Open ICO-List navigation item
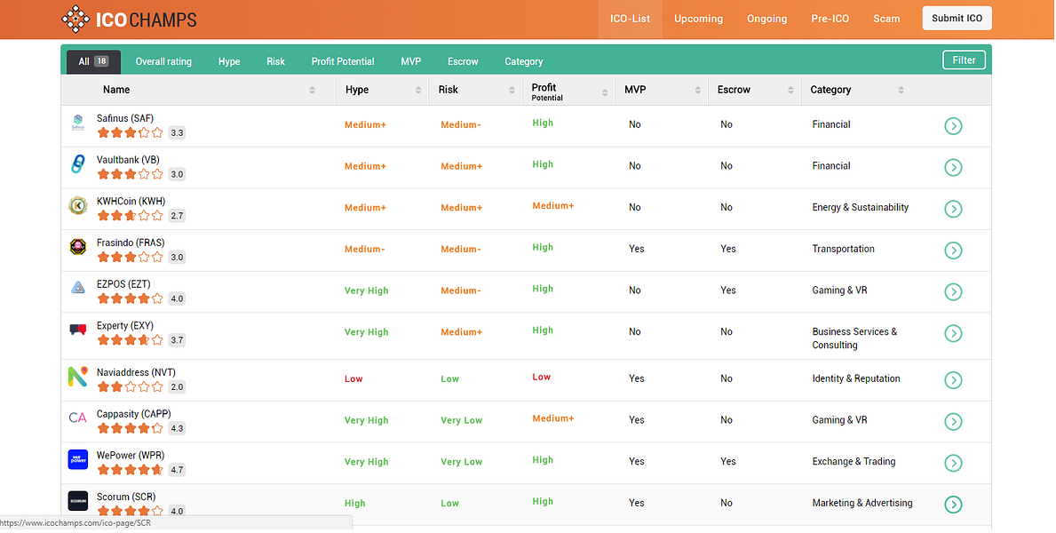Screen dimensions: 1056x533 [x=631, y=19]
